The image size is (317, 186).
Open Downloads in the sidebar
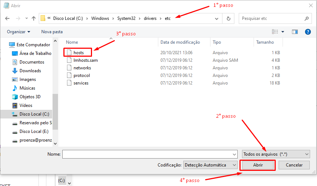[x=26, y=71]
